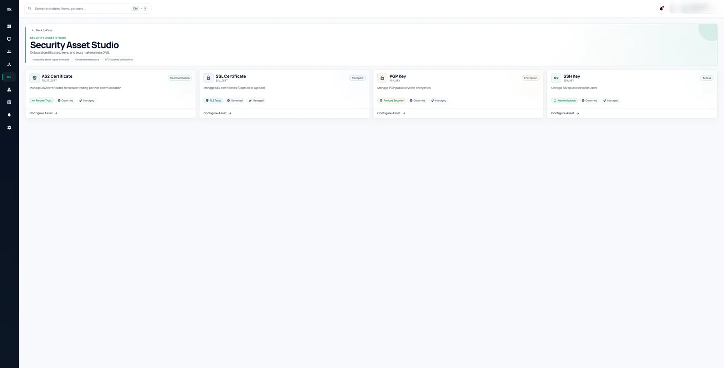The height and width of the screenshot is (368, 724).
Task: Select the keys icon in the sidebar
Action: [9, 77]
